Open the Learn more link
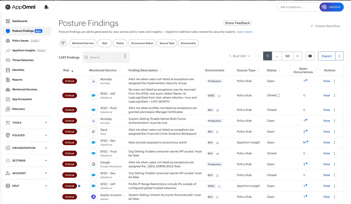 pos(244,32)
